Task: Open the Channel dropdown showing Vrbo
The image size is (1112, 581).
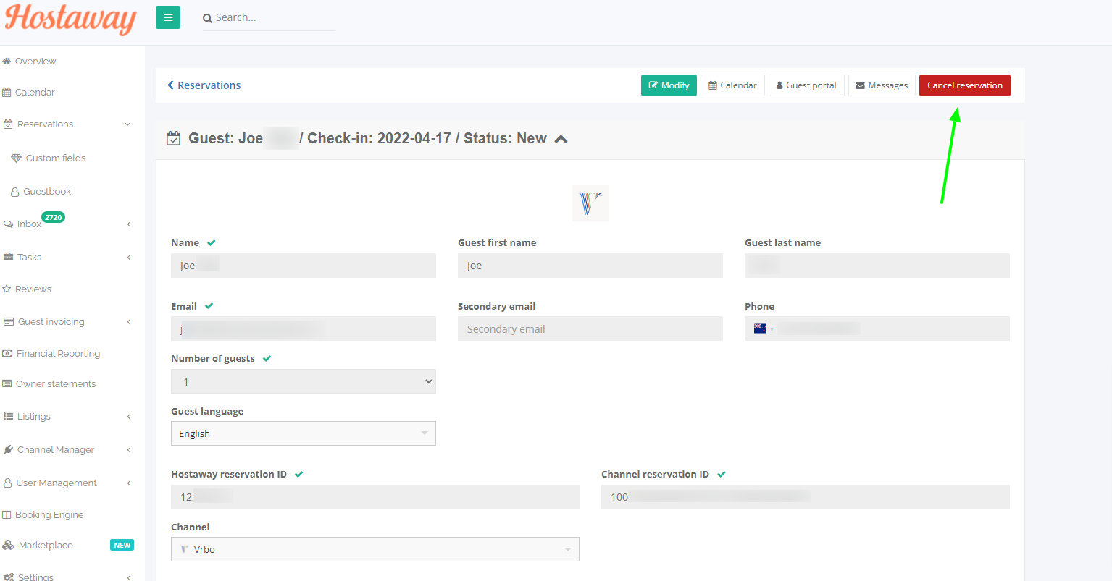Action: [375, 549]
